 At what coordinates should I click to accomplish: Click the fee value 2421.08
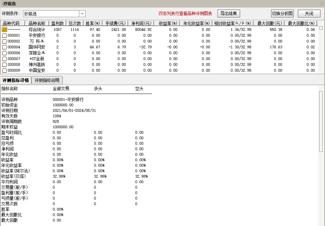[119, 29]
